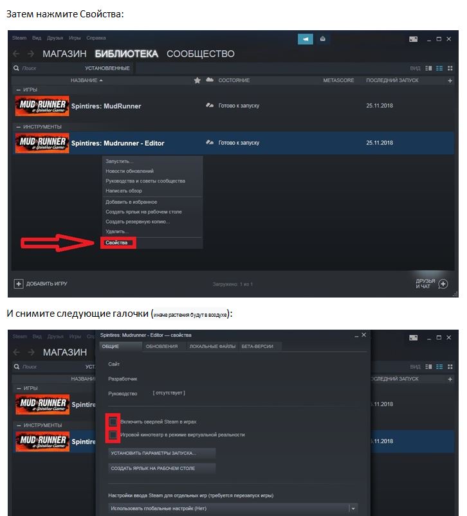The width and height of the screenshot is (467, 516).
Task: Click the Big Picture mode icon
Action: tap(414, 39)
